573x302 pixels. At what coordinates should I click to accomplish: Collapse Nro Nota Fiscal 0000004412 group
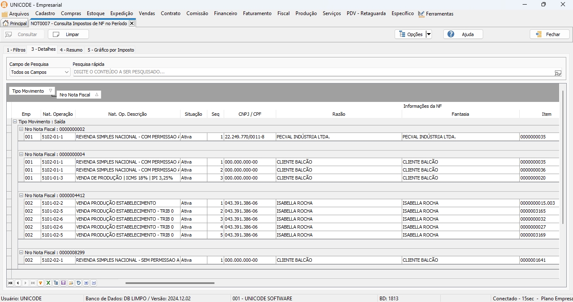21,195
